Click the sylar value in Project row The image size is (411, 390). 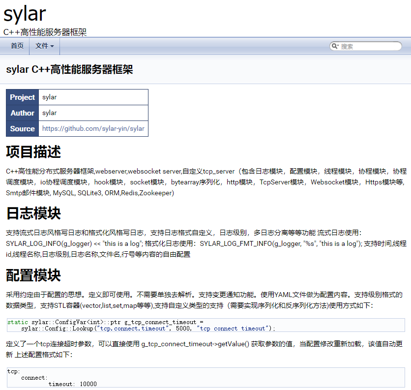click(x=50, y=97)
